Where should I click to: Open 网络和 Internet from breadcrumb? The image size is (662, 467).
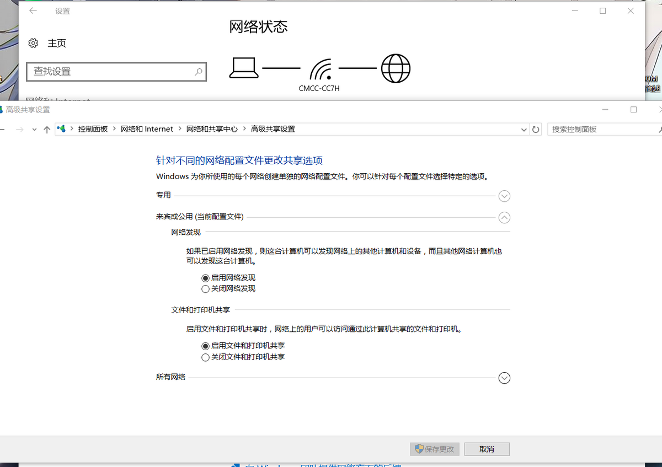tap(147, 128)
